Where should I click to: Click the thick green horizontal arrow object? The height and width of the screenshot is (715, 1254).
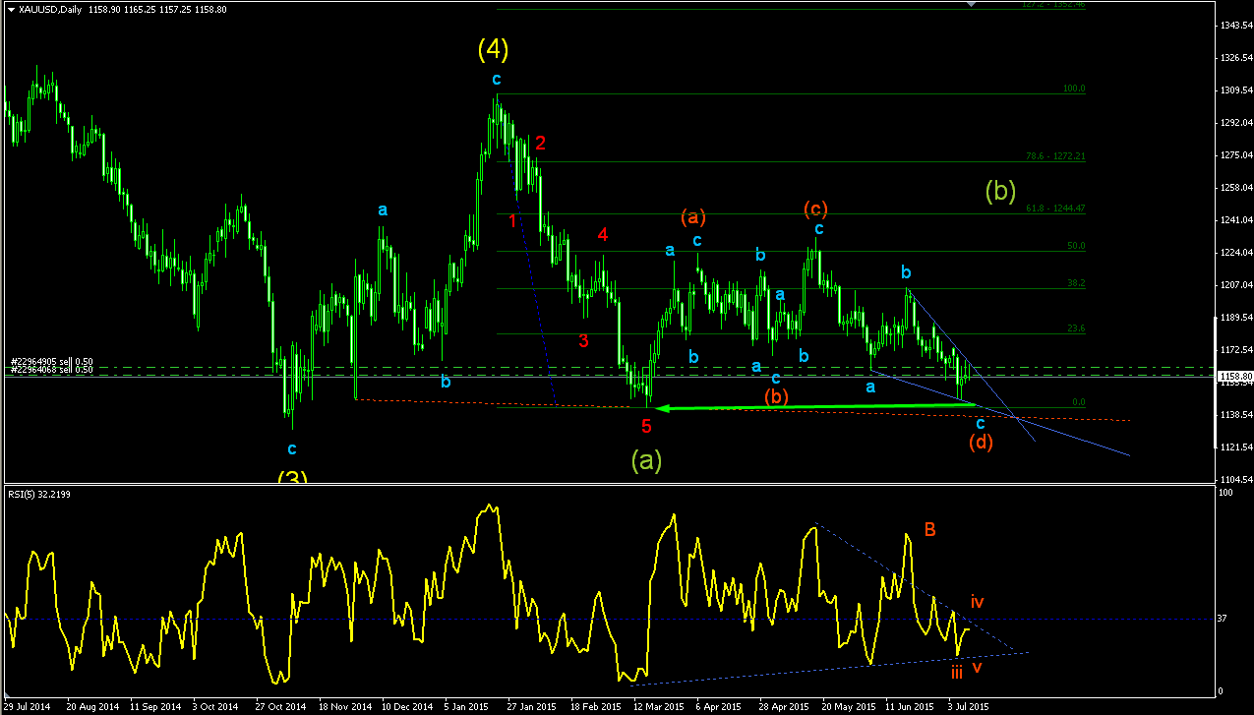tap(814, 406)
